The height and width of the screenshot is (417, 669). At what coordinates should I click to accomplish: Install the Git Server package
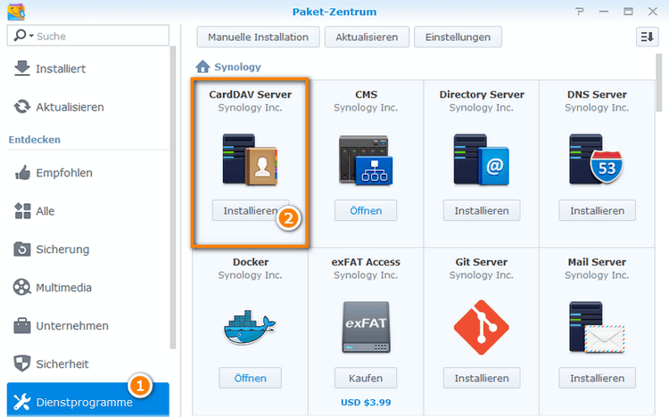click(482, 378)
